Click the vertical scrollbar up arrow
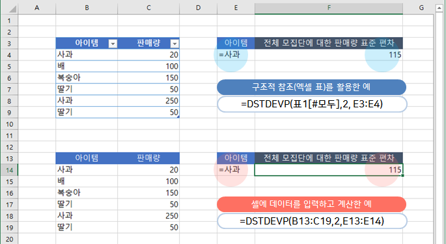 click(x=439, y=8)
